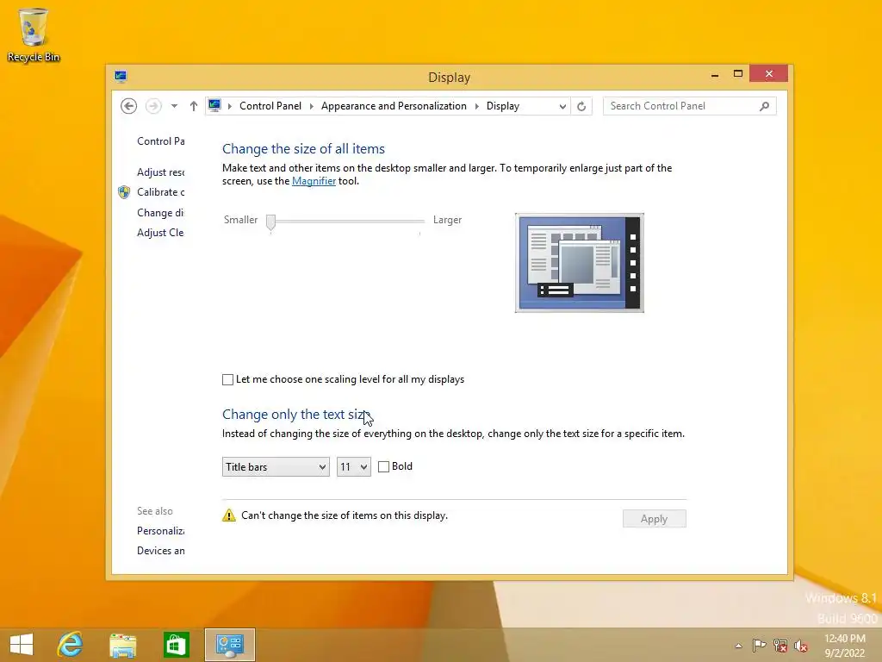
Task: Click the Apply button
Action: [x=655, y=518]
